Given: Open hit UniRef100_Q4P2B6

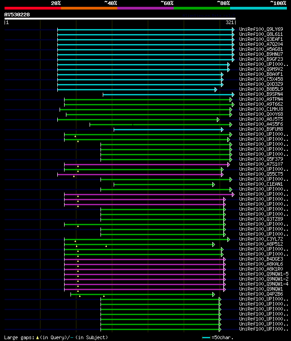Looking at the screenshot, I should (x=261, y=294).
